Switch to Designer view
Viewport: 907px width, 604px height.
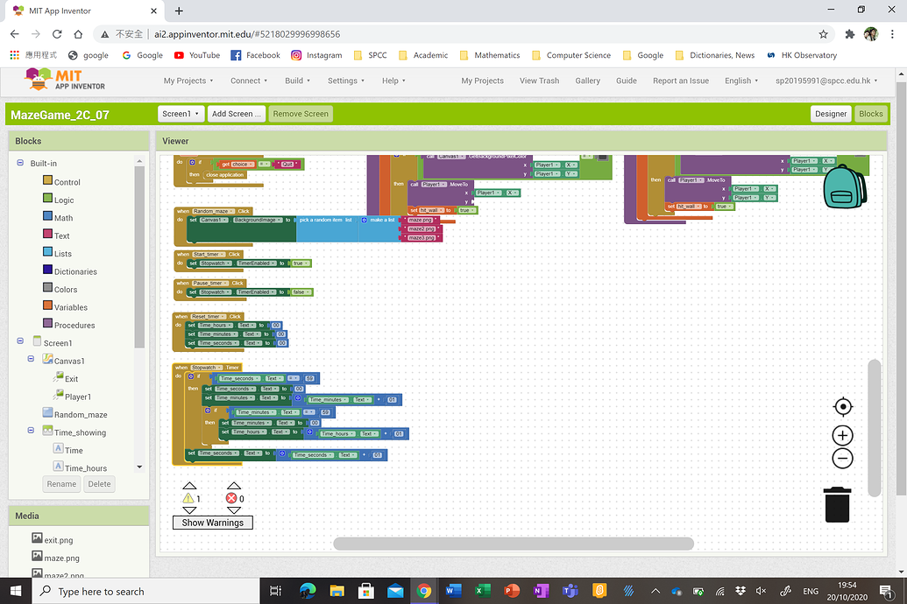[x=830, y=114]
